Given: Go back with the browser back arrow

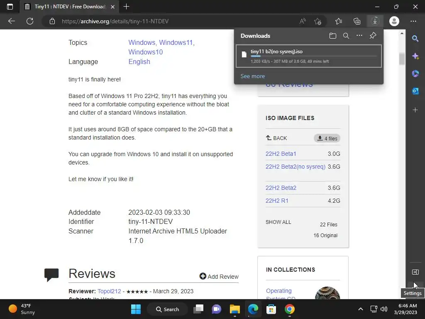Looking at the screenshot, I should (x=11, y=21).
